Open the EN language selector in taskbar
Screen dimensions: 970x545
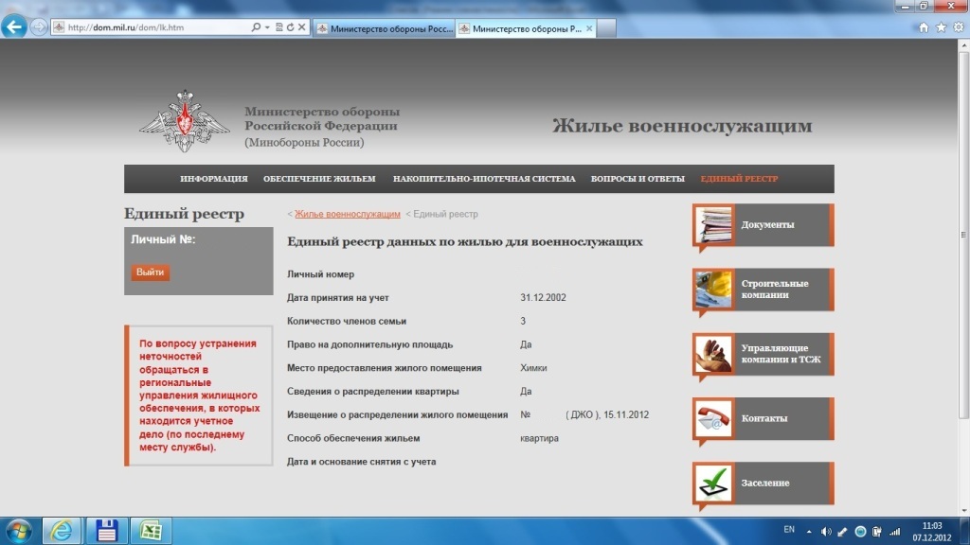click(789, 531)
